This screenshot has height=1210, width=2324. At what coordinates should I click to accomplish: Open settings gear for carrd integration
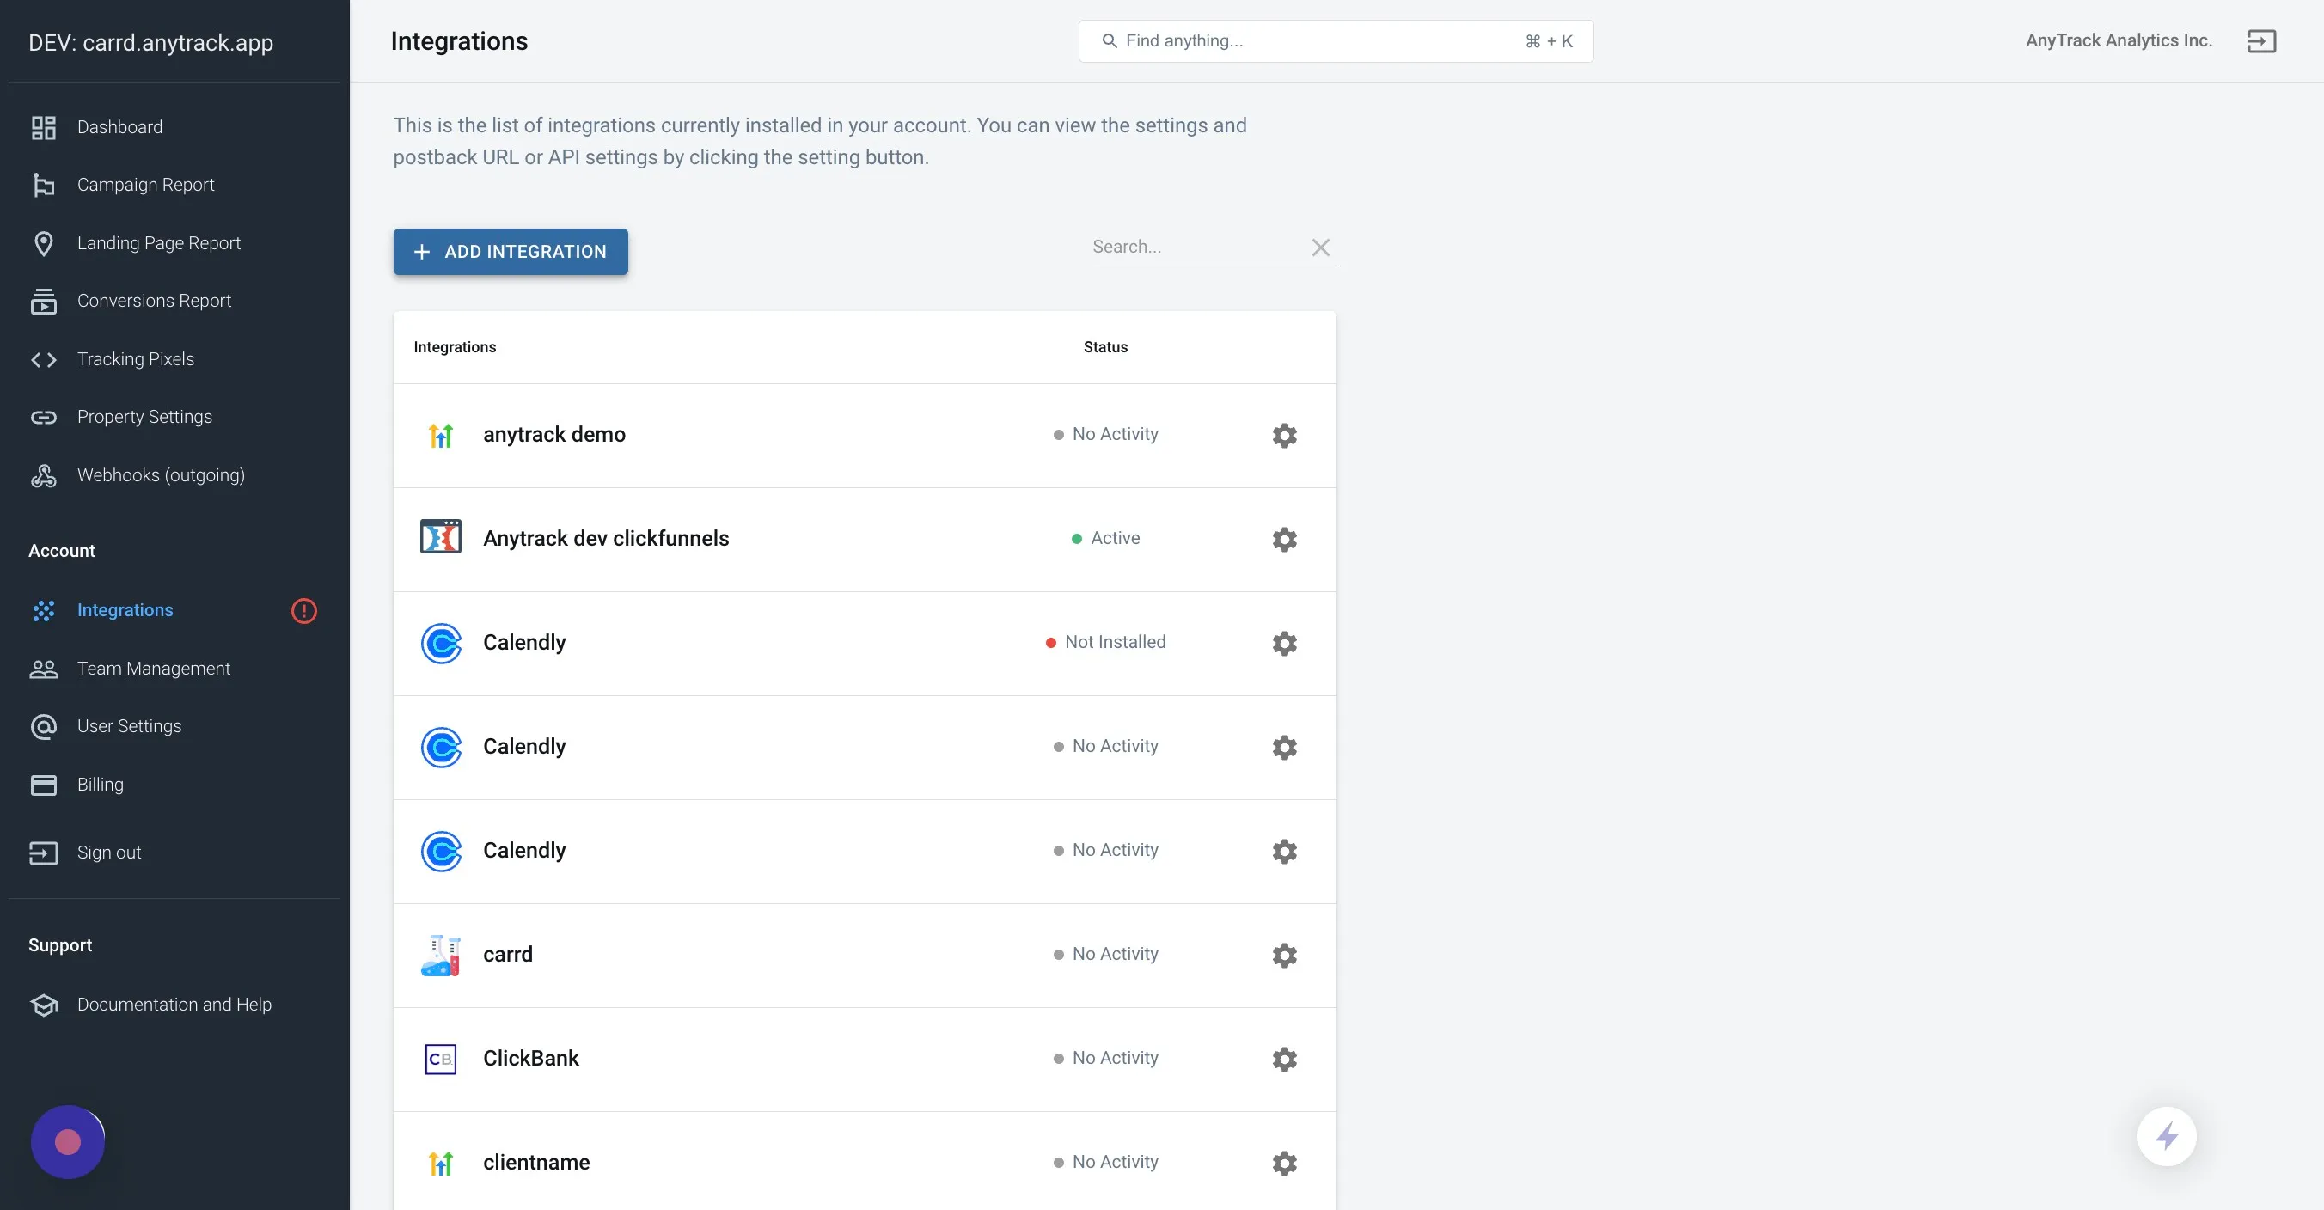(1284, 955)
